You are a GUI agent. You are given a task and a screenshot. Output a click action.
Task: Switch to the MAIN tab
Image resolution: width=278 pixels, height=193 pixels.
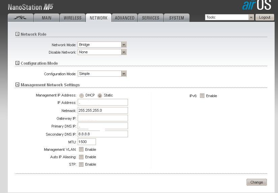(x=47, y=18)
